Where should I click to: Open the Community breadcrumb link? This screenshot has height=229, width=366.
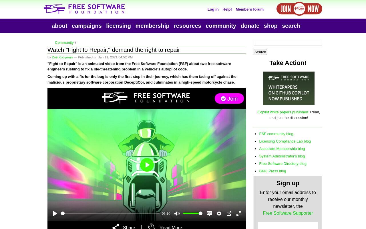64,42
